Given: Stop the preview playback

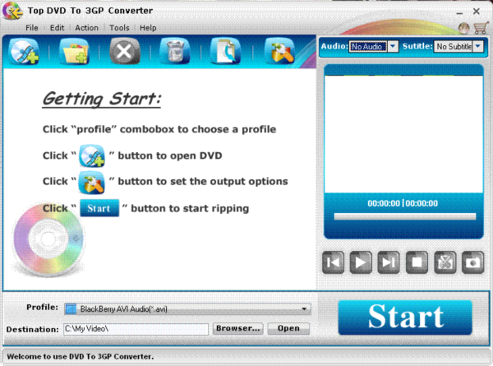Looking at the screenshot, I should [x=417, y=262].
